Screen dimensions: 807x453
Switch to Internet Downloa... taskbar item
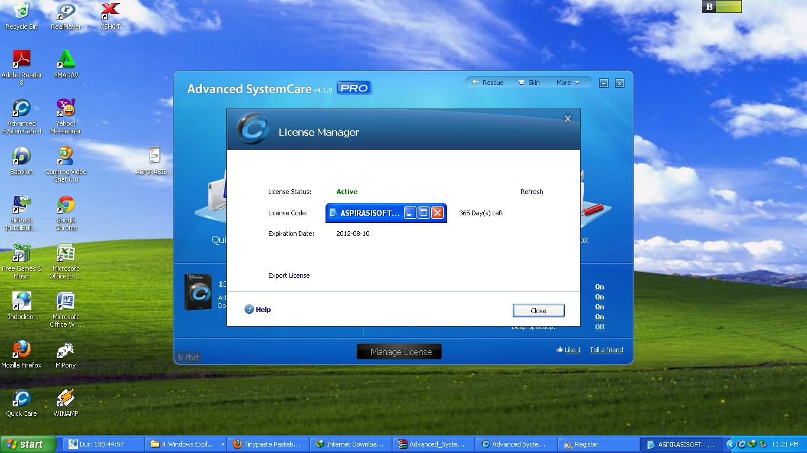click(350, 444)
